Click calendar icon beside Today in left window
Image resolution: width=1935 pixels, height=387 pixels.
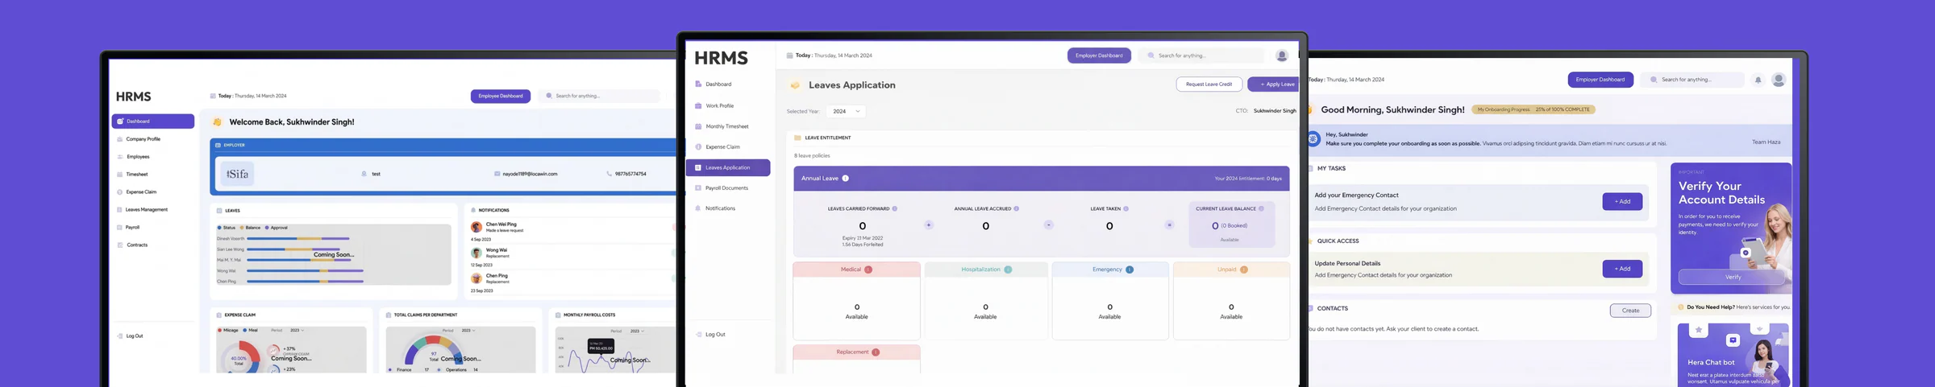[213, 97]
